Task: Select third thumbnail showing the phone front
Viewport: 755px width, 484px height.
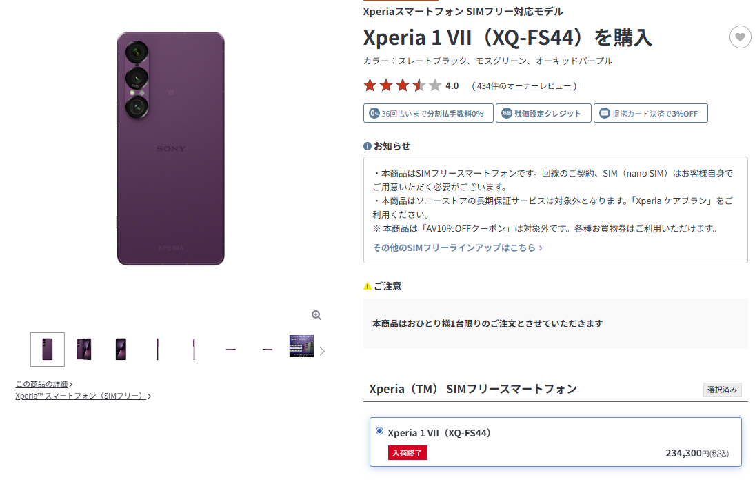Action: pyautogui.click(x=121, y=349)
